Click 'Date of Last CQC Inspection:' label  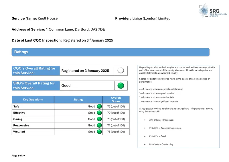click(37, 40)
